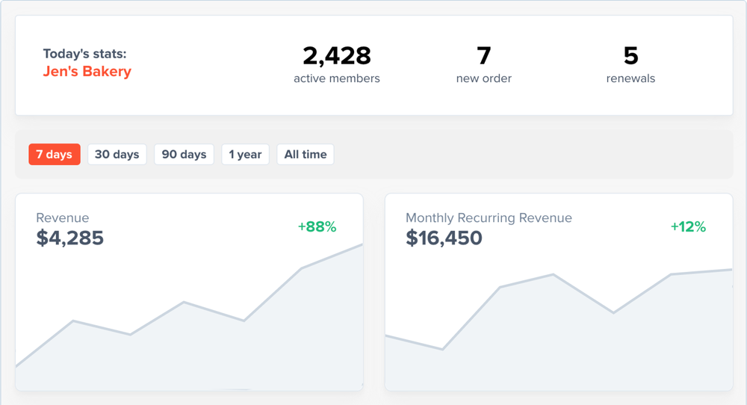The height and width of the screenshot is (405, 747).
Task: Click the Revenue card title
Action: coord(63,217)
